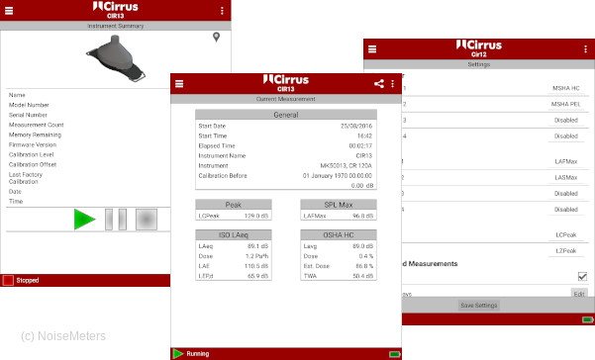The width and height of the screenshot is (595, 360).
Task: Click the Memory Remaining label
Action: click(x=35, y=135)
